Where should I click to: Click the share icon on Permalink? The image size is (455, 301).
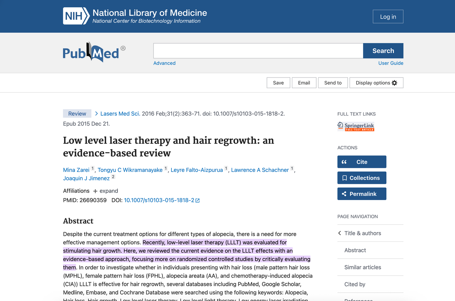click(344, 194)
